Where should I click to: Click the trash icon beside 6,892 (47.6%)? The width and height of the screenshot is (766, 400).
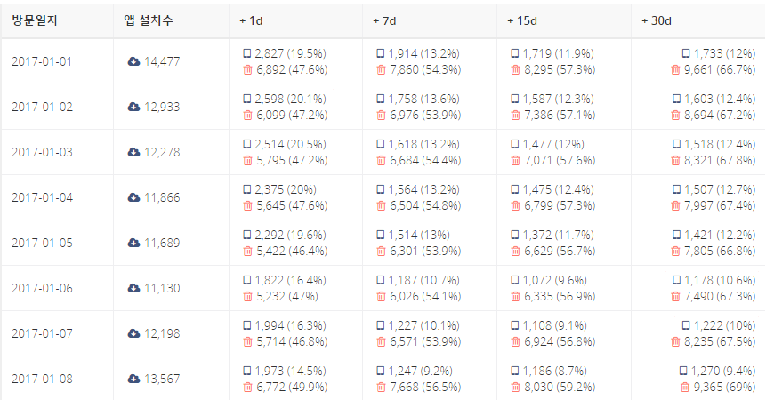click(247, 69)
